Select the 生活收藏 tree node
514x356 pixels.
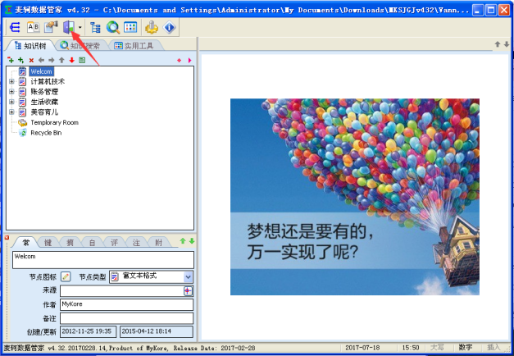pos(44,102)
